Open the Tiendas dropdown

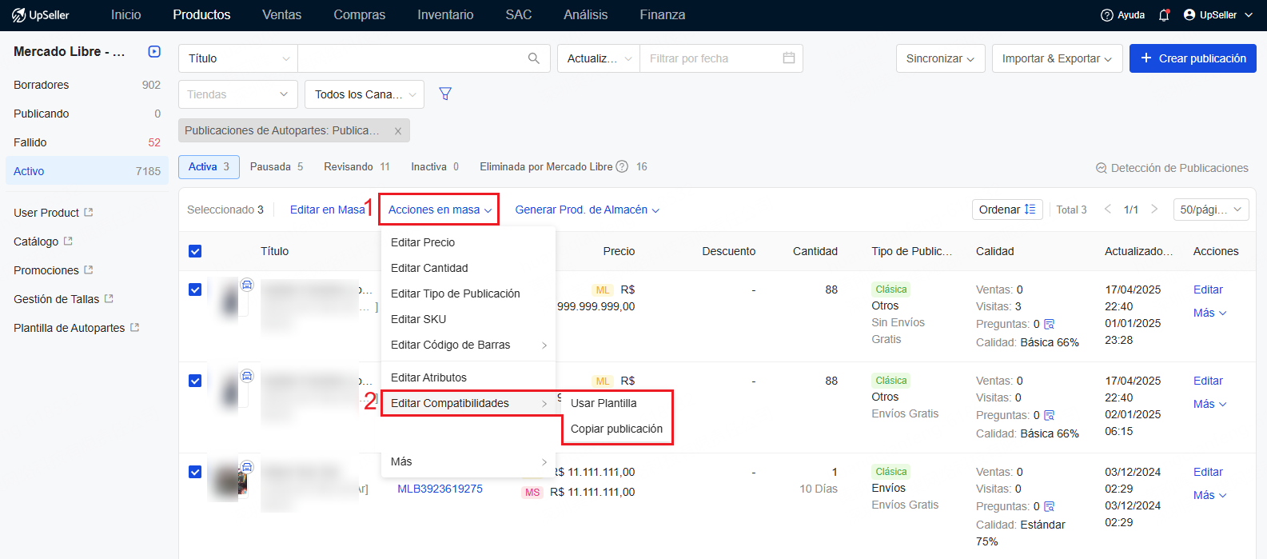[x=238, y=94]
